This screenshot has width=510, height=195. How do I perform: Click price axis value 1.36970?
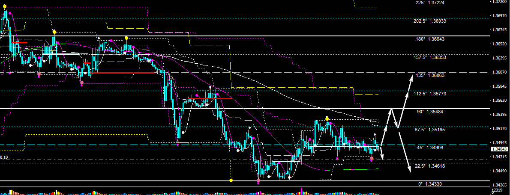(x=500, y=15)
